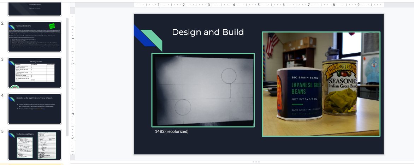414x165 pixels.
Task: Open slide 4 'Directions for submission' thumbnail
Action: [35, 108]
